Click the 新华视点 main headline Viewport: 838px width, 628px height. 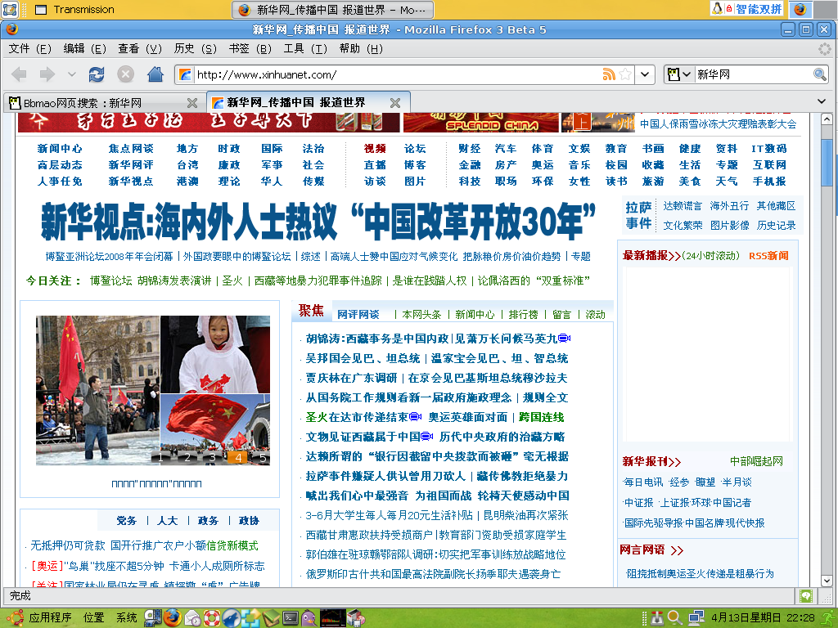(318, 221)
